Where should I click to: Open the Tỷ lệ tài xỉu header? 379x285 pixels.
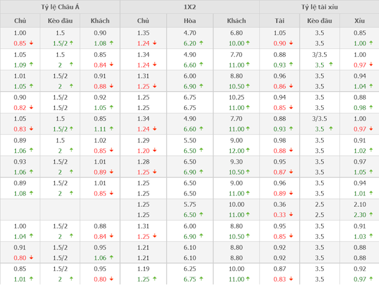pyautogui.click(x=319, y=7)
